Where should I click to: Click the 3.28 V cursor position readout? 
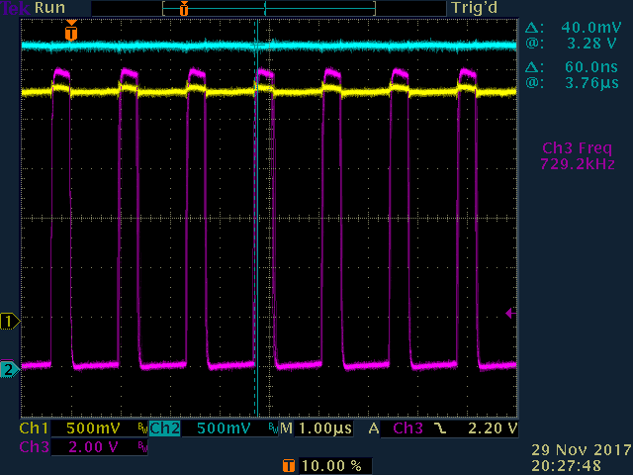(591, 44)
